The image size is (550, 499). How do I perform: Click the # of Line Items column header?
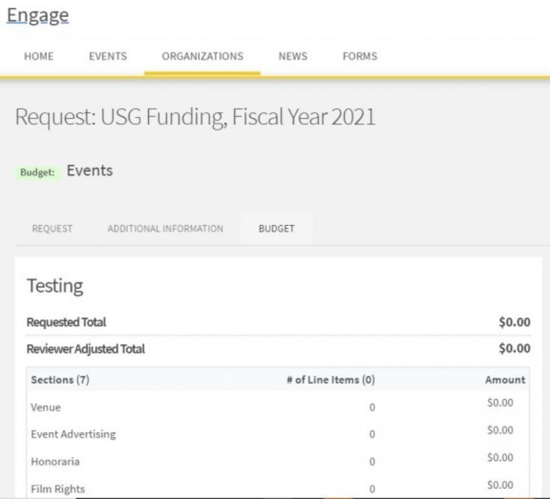pyautogui.click(x=331, y=380)
